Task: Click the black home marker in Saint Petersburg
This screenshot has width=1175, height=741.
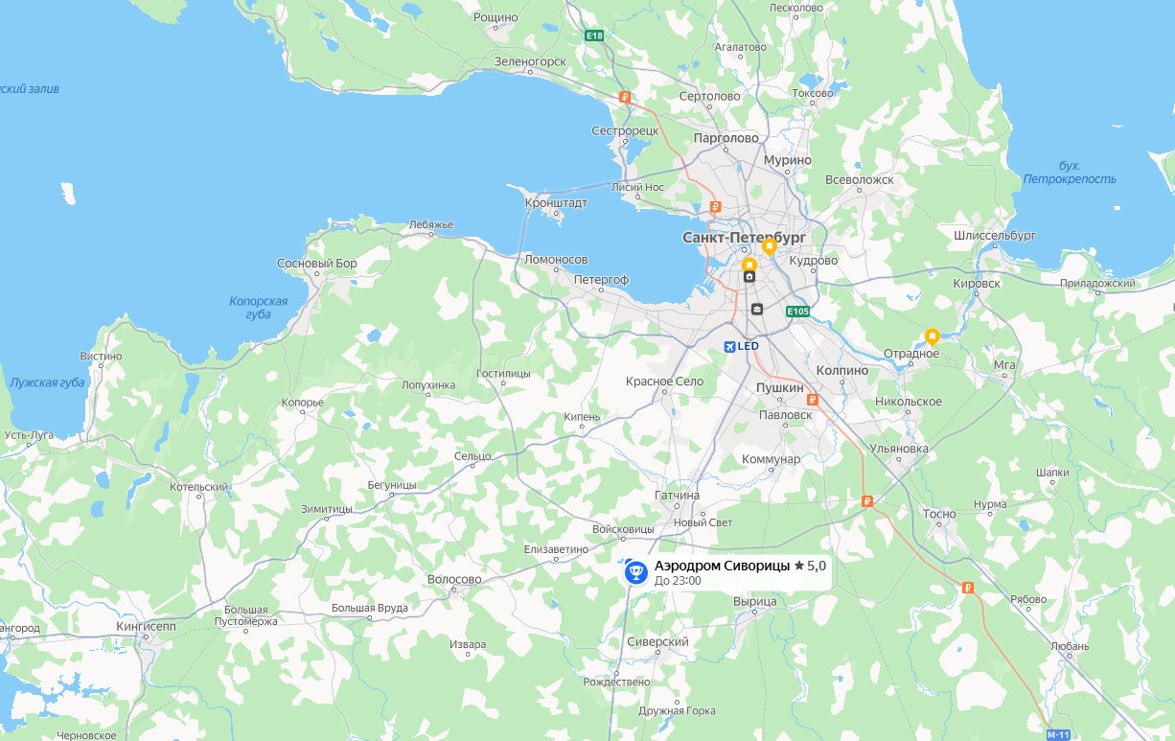Action: (749, 277)
